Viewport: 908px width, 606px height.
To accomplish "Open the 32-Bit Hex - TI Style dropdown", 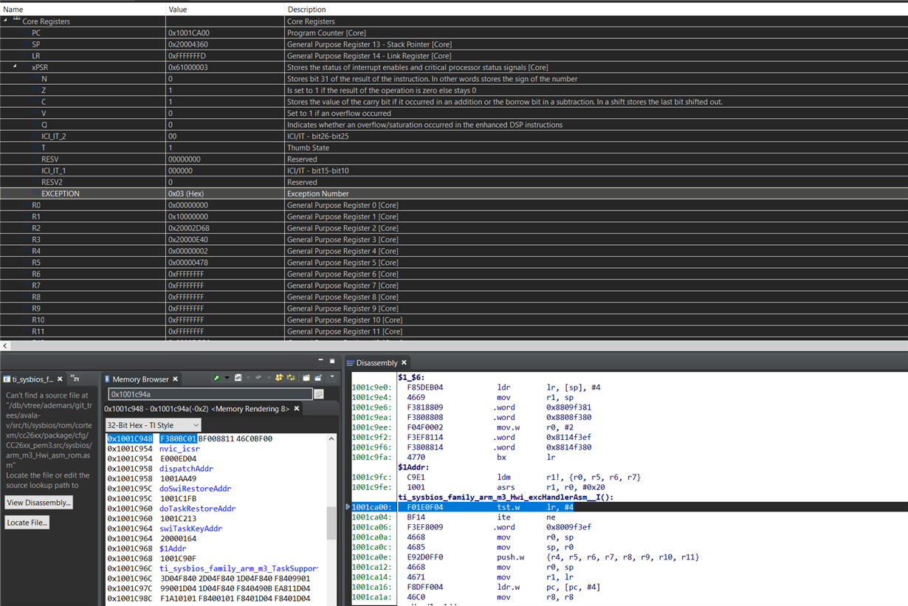I will [x=153, y=425].
